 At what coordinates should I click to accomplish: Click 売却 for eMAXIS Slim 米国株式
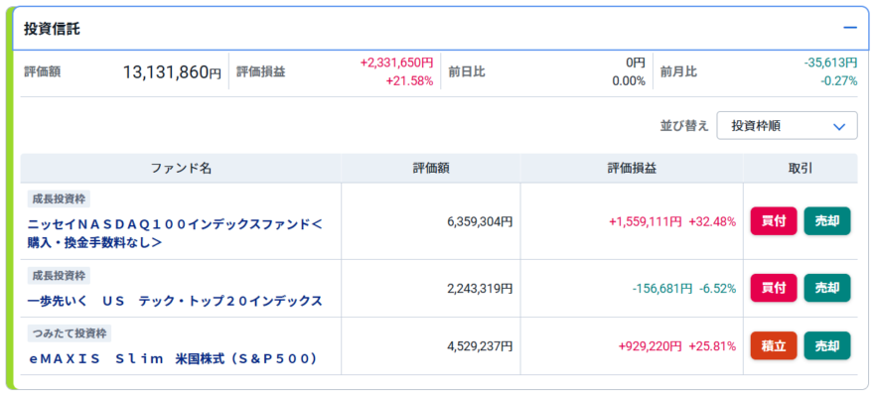(826, 345)
